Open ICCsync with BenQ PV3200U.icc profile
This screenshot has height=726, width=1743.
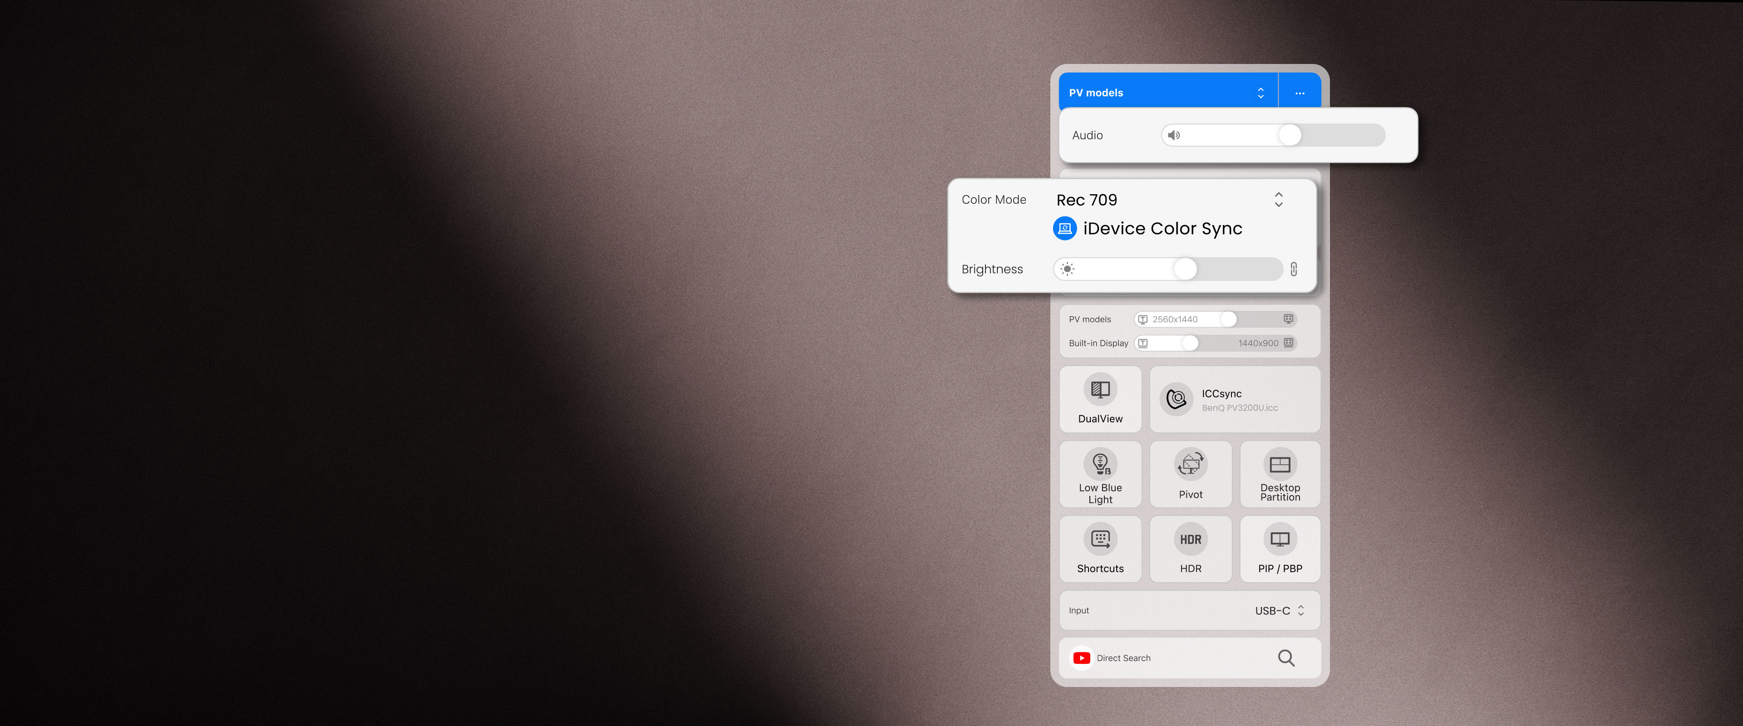coord(1234,399)
